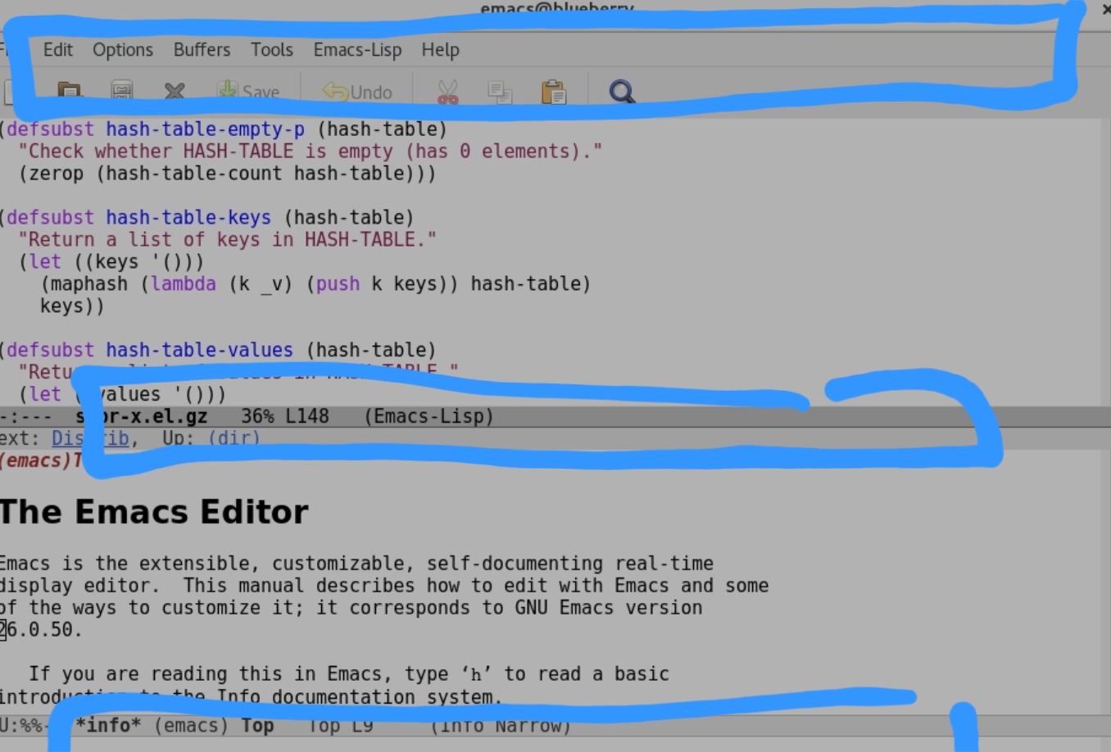The width and height of the screenshot is (1111, 752).
Task: Click the function name hash-table-values
Action: [199, 351]
